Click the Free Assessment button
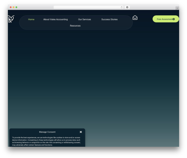Image resolution: width=187 pixels, height=158 pixels. click(166, 19)
